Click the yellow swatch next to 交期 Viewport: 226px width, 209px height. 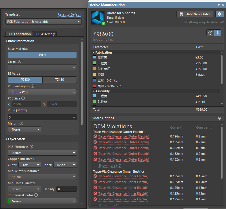pyautogui.click(x=94, y=74)
